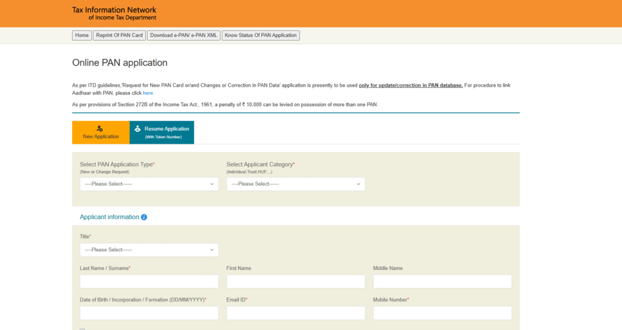Click the Tax Information Network header logo
Viewport: 622px width, 330px height.
tap(114, 13)
